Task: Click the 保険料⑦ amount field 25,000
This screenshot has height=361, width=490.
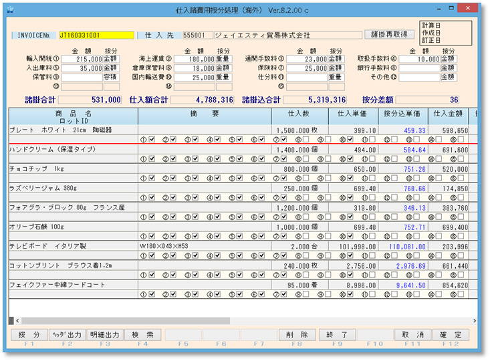Action: [307, 68]
